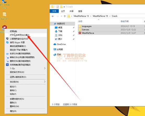Image resolution: width=145 pixels, height=116 pixels.
Task: Choose 解除文件占用(腾讯电脑管家) menu entry
Action: tap(26, 57)
